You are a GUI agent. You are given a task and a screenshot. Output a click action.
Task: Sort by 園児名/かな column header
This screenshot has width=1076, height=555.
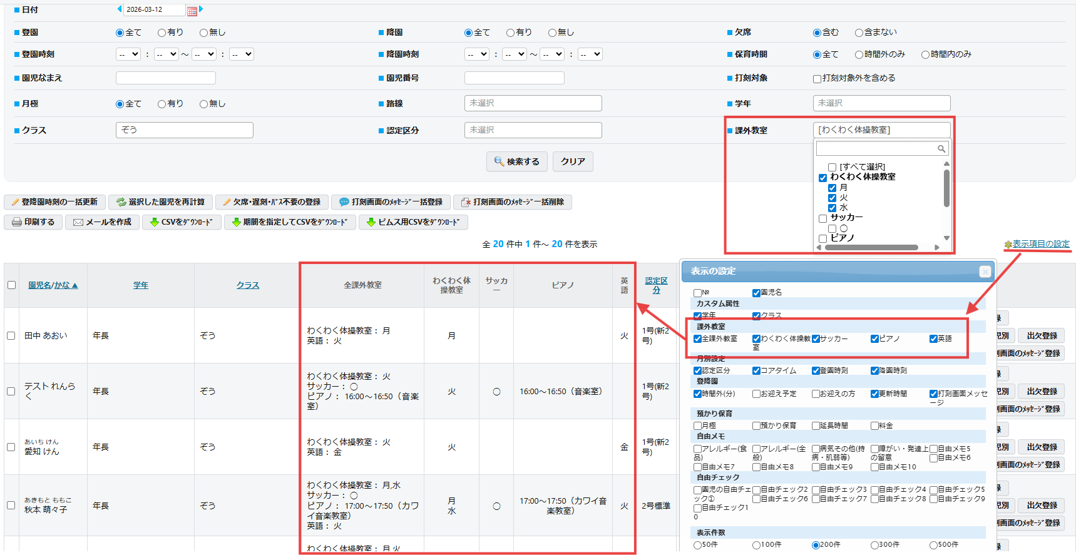click(x=53, y=285)
